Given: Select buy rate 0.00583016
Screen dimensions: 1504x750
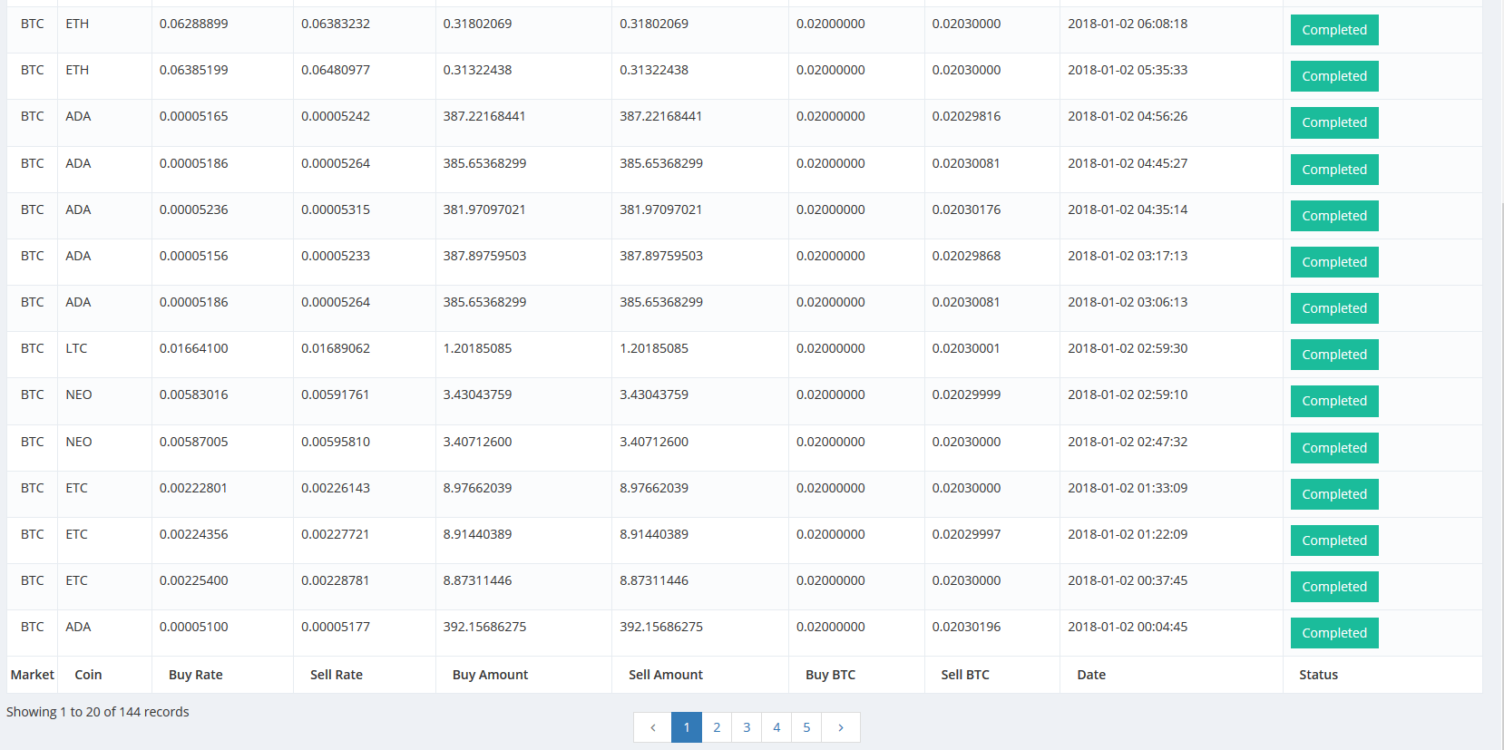Looking at the screenshot, I should click(x=194, y=394).
